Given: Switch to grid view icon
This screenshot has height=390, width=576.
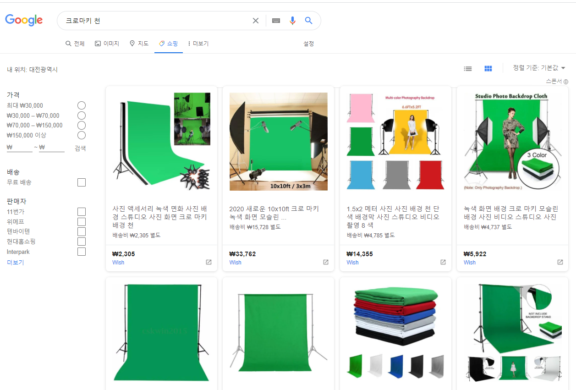Looking at the screenshot, I should (x=488, y=68).
